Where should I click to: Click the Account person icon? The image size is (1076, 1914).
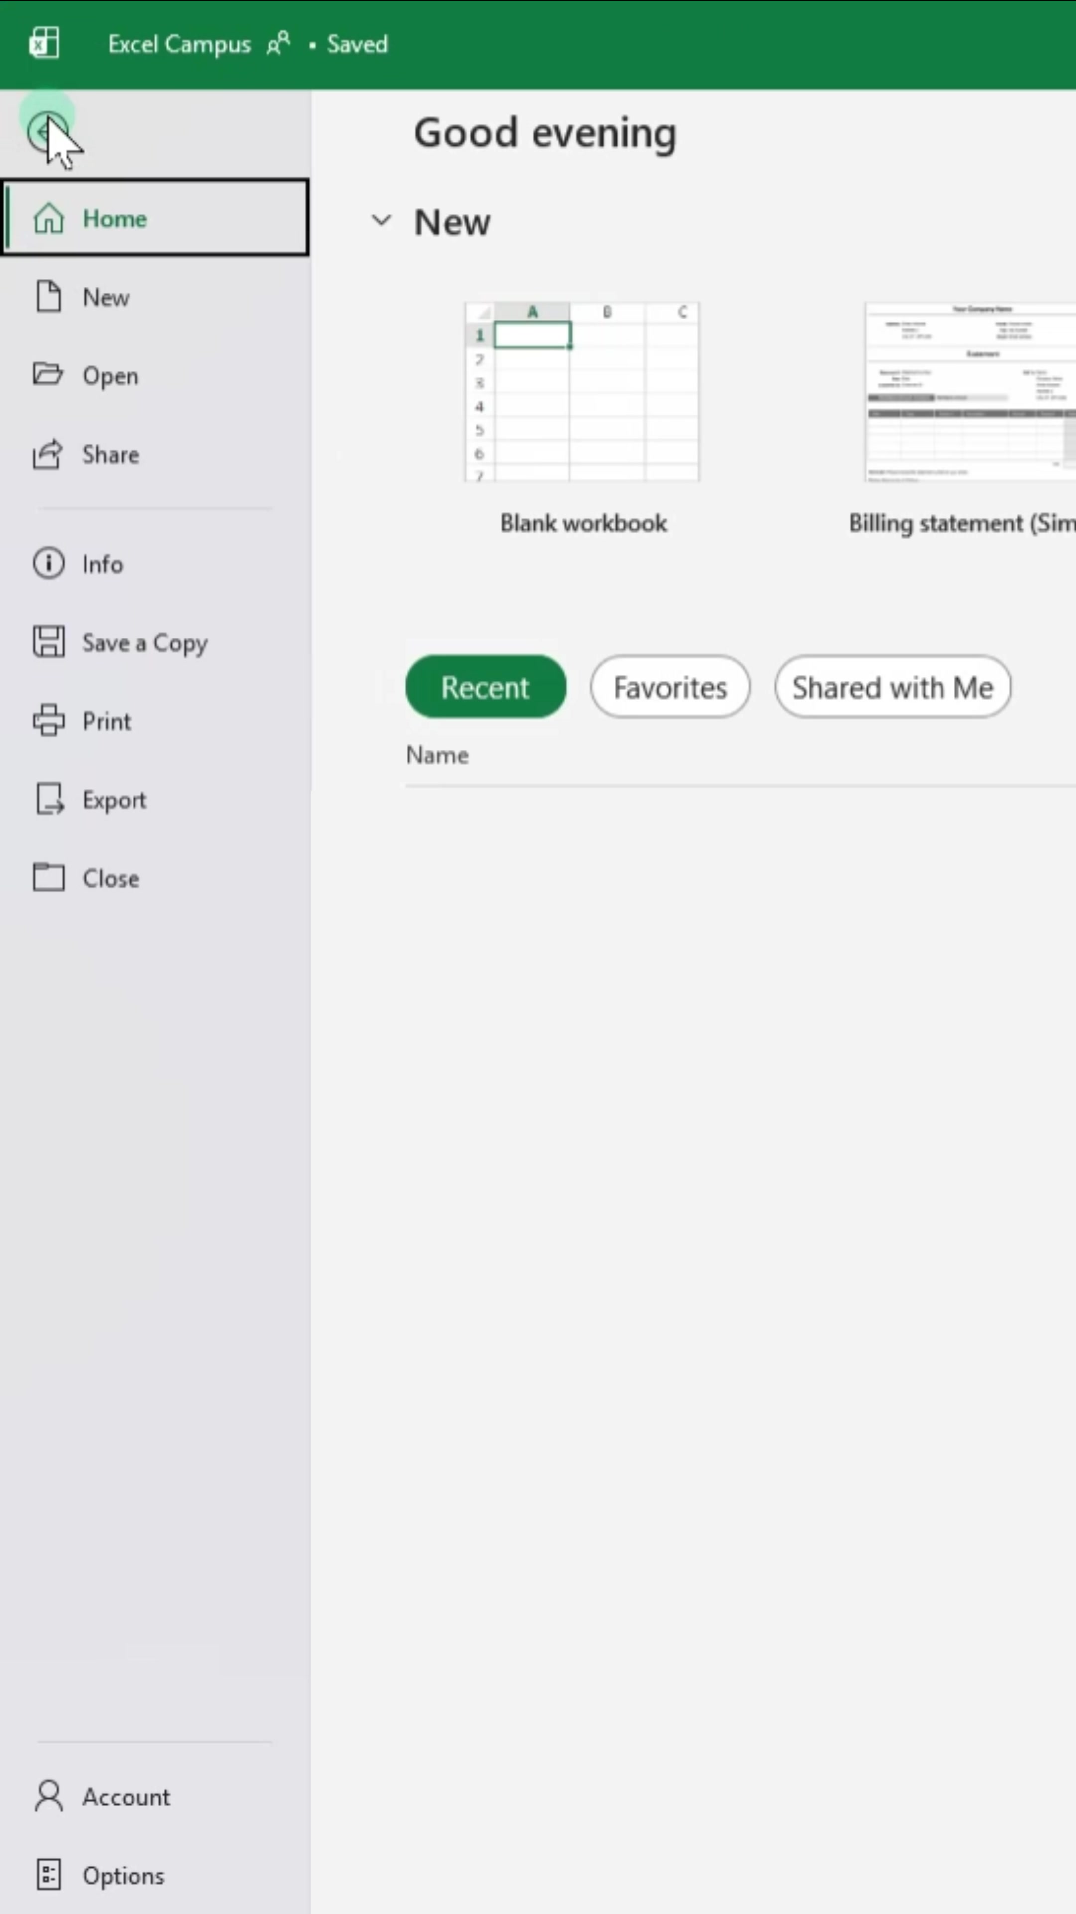point(49,1796)
